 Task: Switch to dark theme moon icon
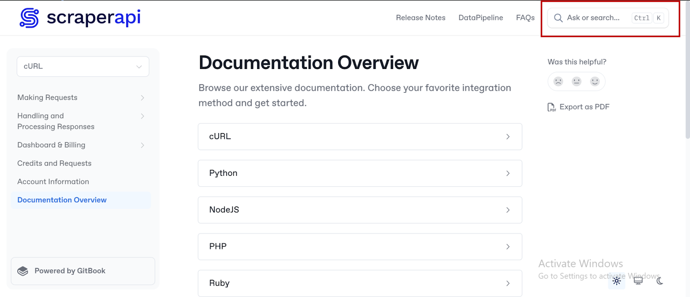coord(660,281)
